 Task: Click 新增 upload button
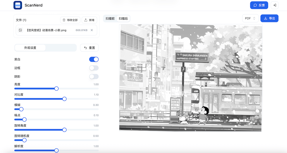[x=89, y=20]
